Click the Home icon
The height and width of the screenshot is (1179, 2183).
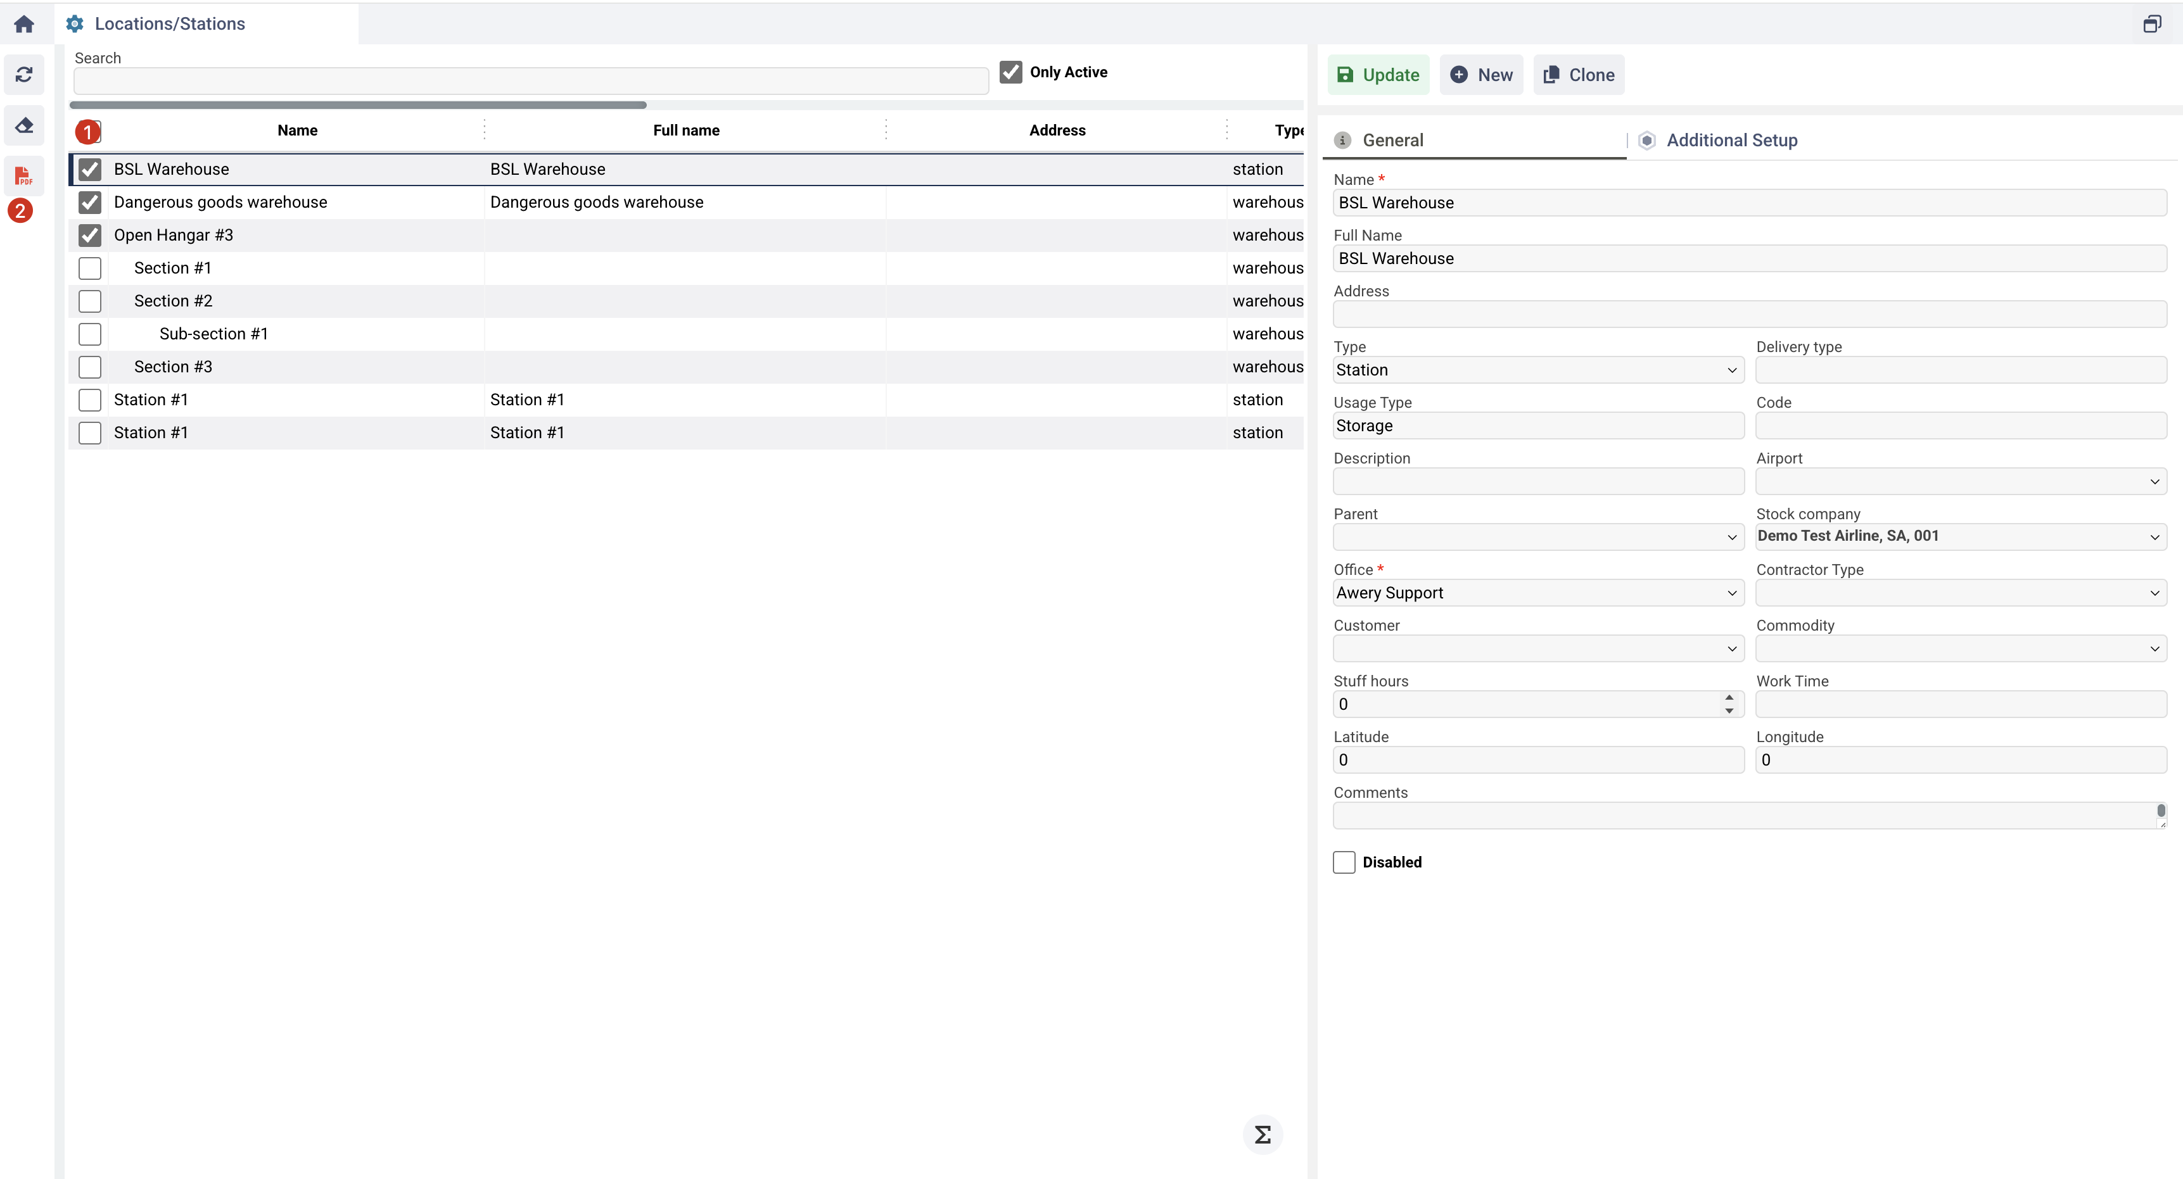click(x=23, y=23)
